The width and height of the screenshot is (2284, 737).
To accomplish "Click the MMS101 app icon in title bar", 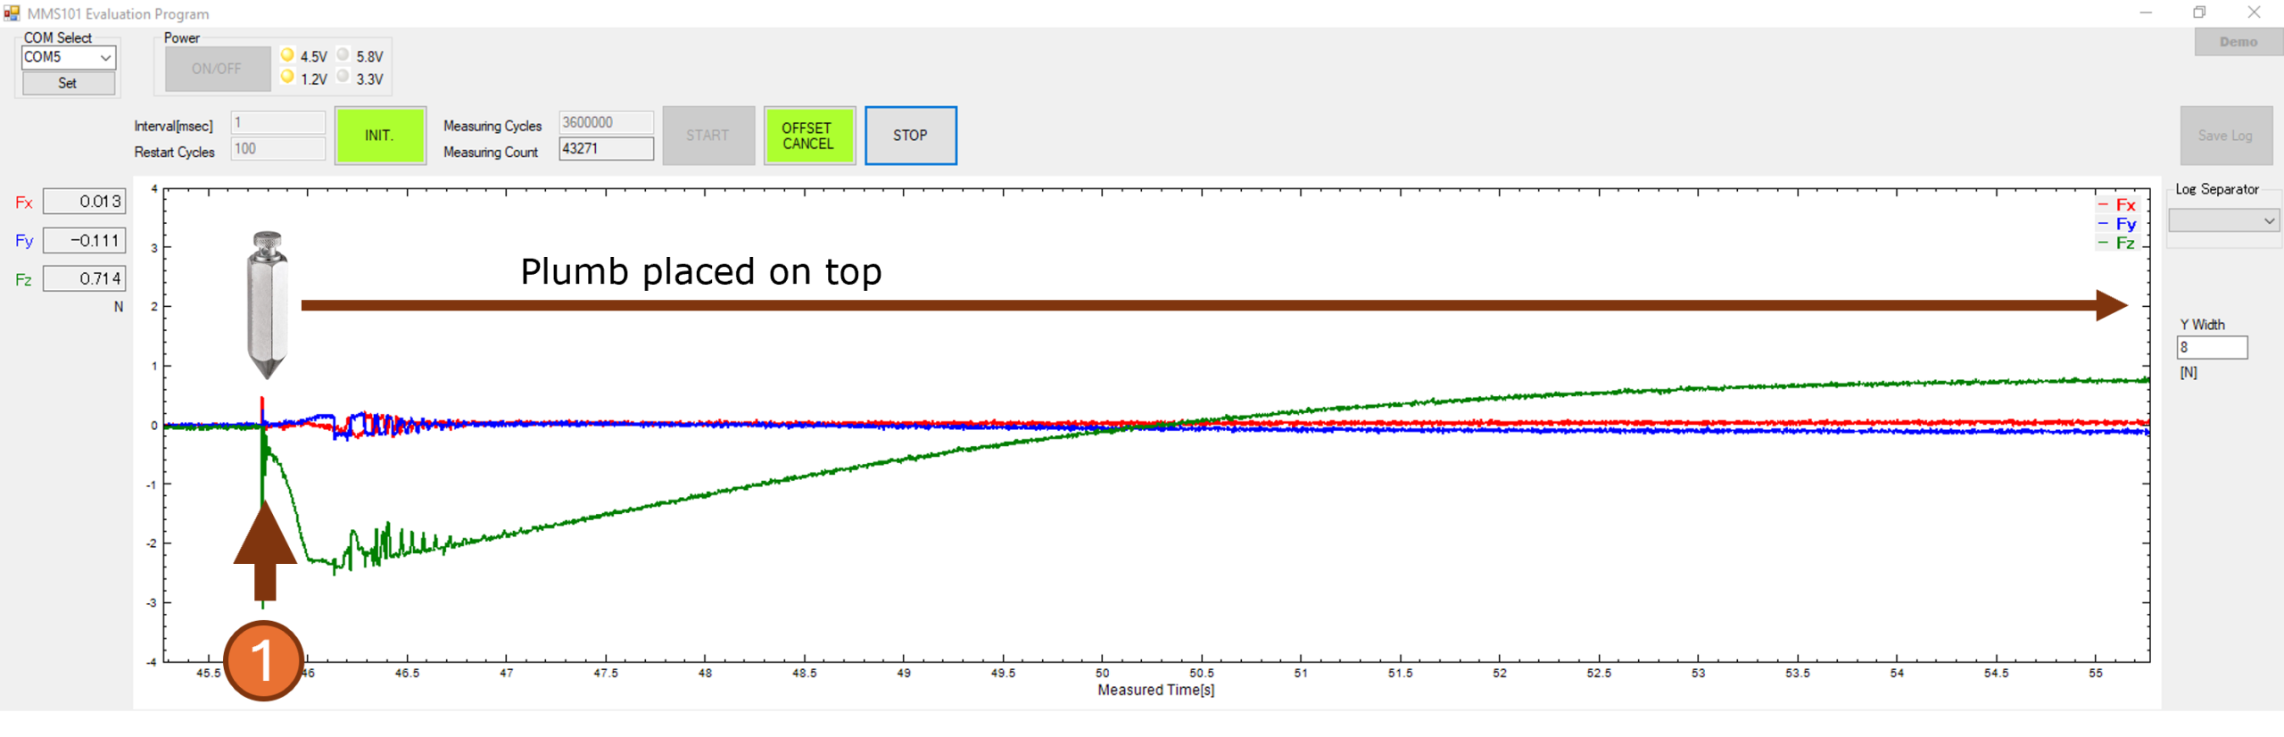I will coord(12,13).
